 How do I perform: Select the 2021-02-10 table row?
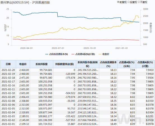click(x=77, y=93)
